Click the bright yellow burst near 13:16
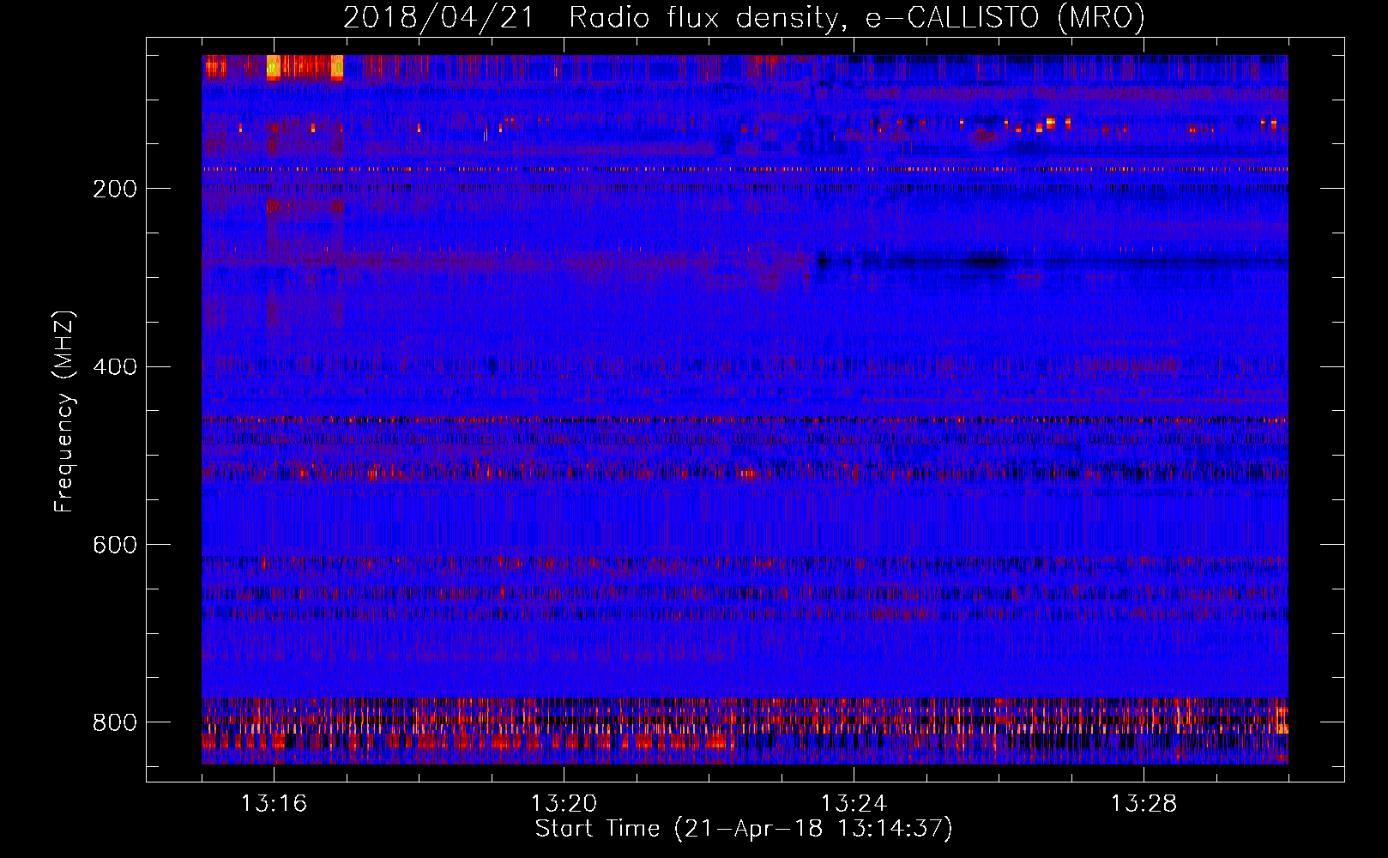1388x858 pixels. pos(274,67)
